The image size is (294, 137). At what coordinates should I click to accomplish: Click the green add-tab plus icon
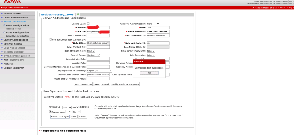point(78,14)
